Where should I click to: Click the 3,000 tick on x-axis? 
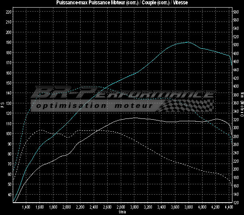[x=134, y=207]
